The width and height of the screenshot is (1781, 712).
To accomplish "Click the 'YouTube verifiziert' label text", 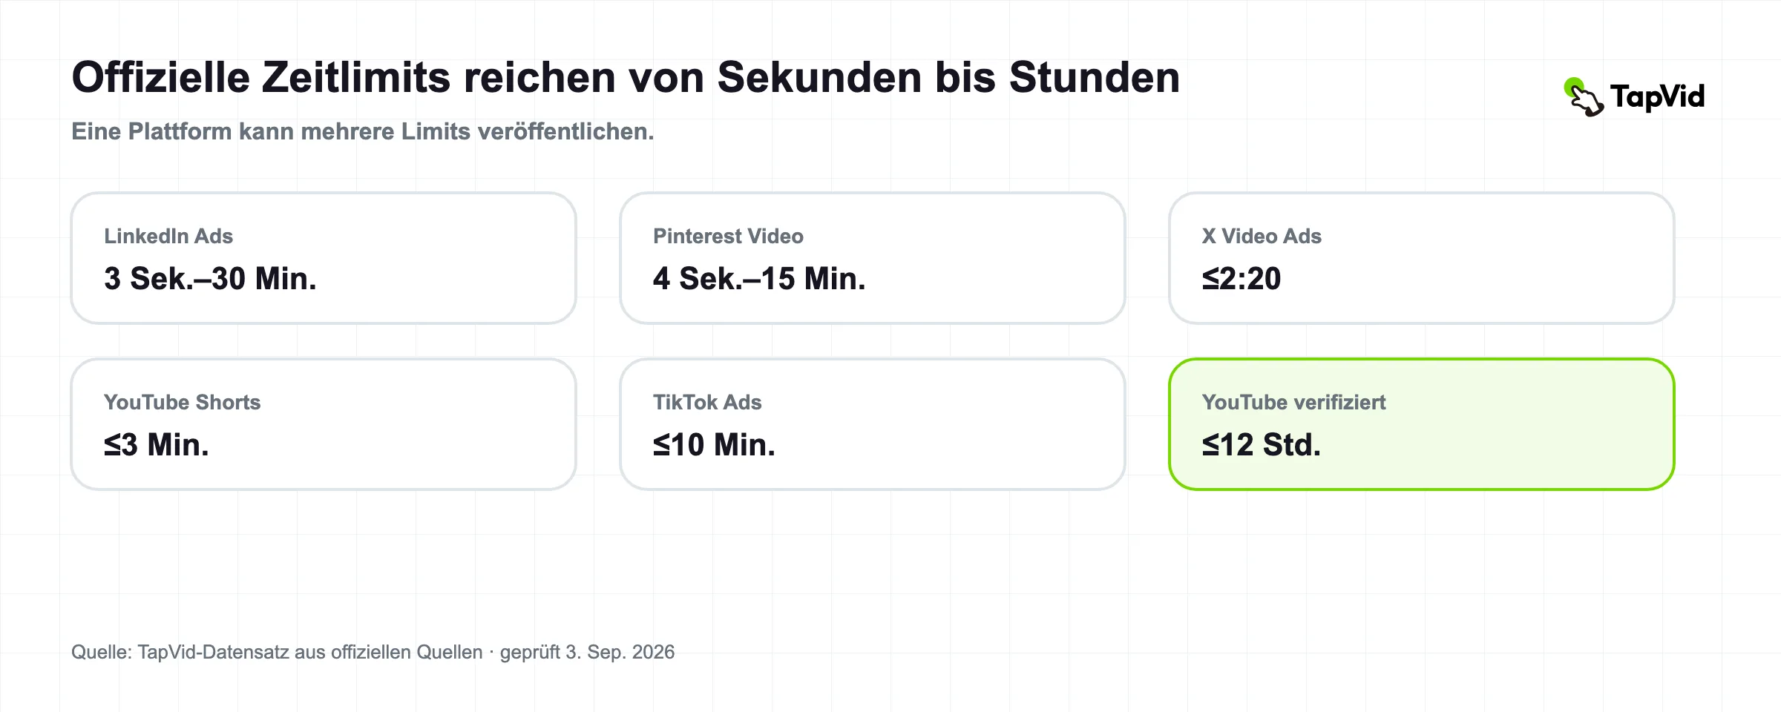I will pos(1293,402).
